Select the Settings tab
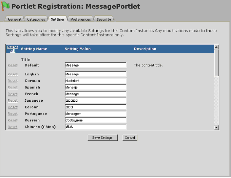This screenshot has width=231, height=178. coord(58,19)
